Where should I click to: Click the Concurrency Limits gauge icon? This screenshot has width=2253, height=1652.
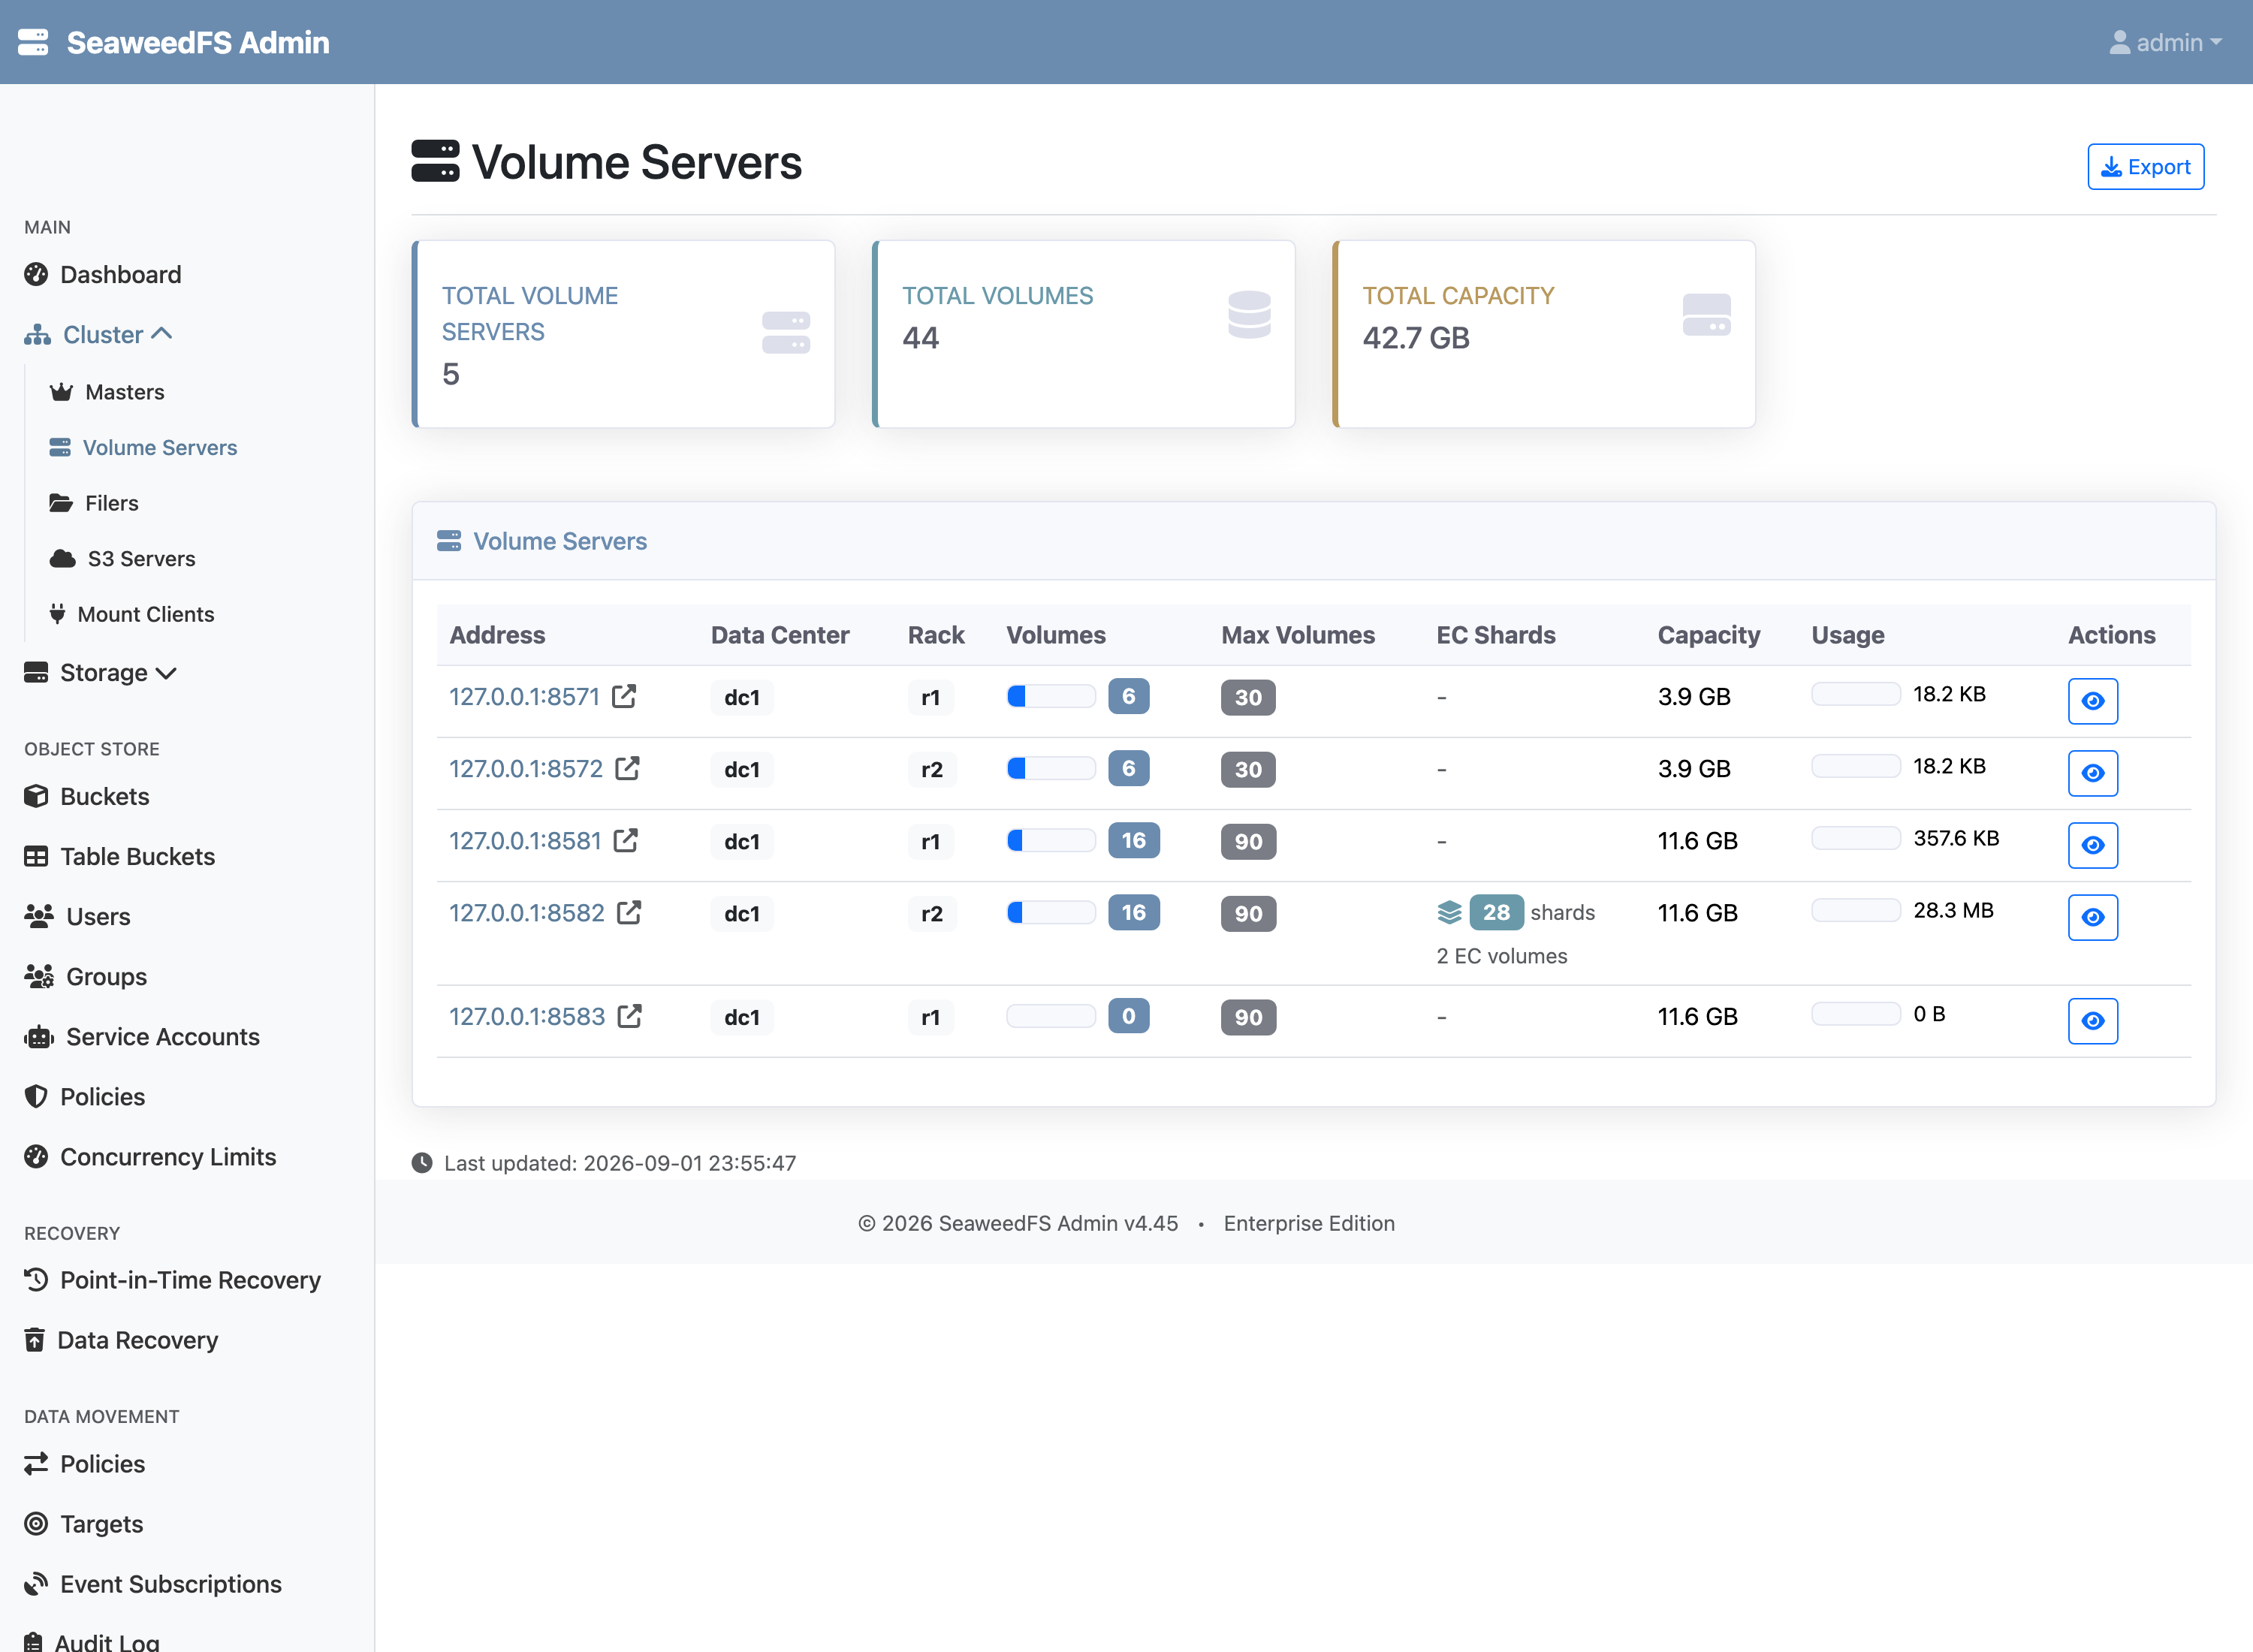pos(36,1156)
